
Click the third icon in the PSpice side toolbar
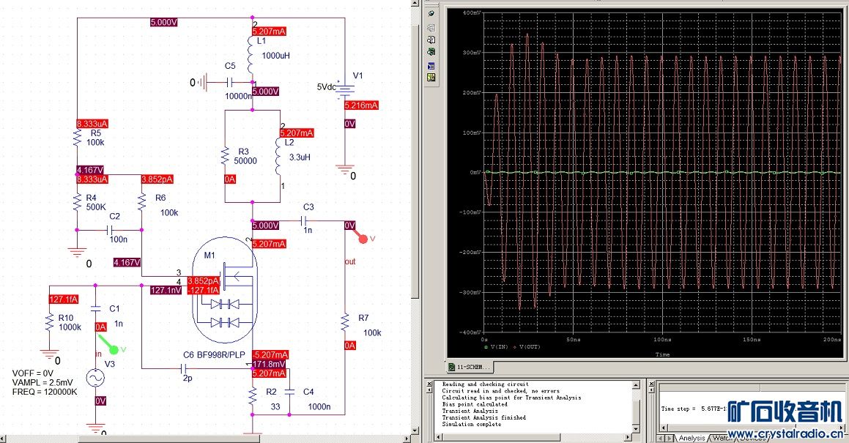[x=431, y=39]
